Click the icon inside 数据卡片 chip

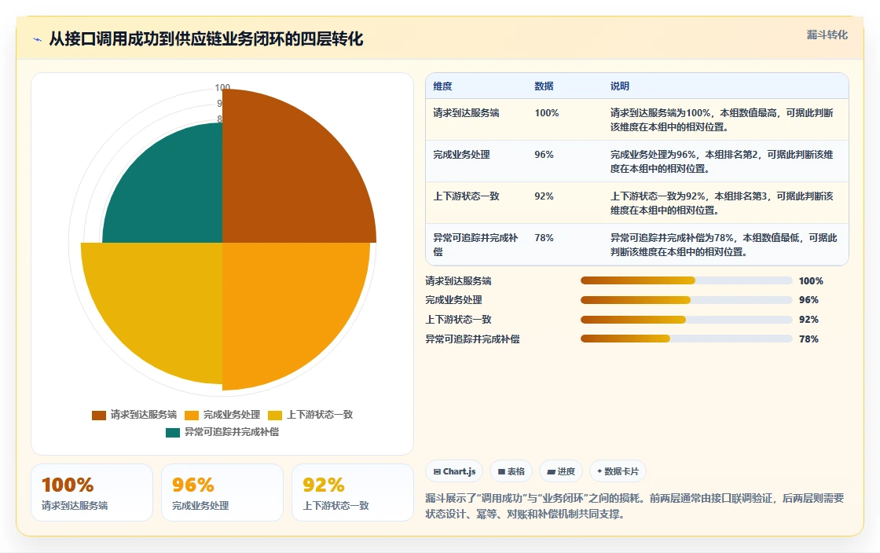599,471
